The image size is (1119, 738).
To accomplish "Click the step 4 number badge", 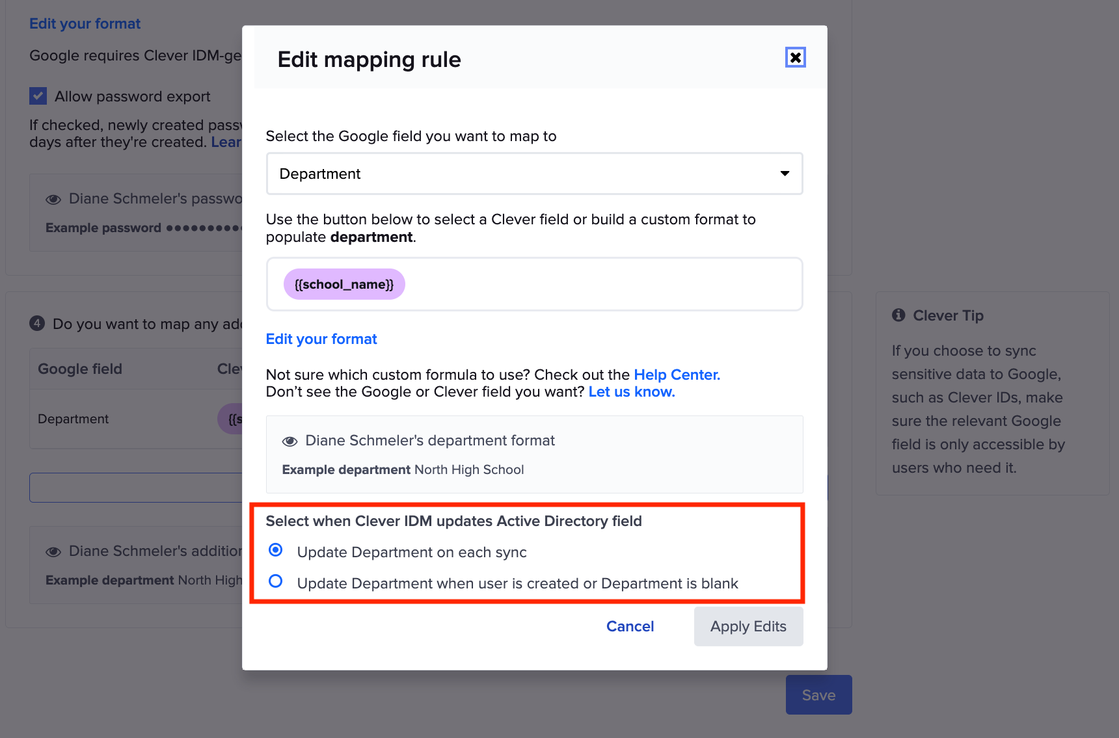I will coord(37,323).
